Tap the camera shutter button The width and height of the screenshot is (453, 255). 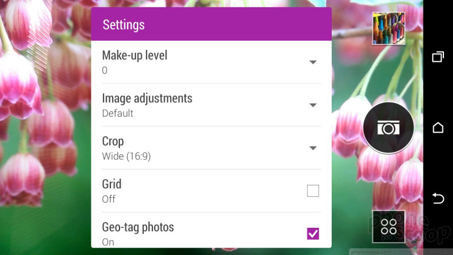tap(388, 127)
